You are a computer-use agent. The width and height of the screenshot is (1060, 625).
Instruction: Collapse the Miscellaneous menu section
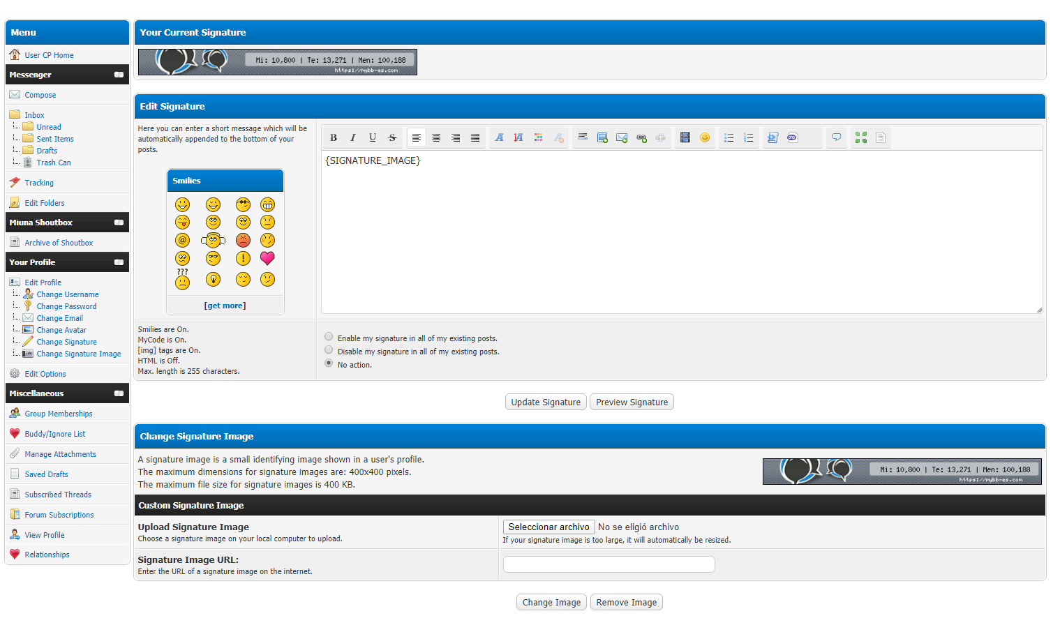119,393
